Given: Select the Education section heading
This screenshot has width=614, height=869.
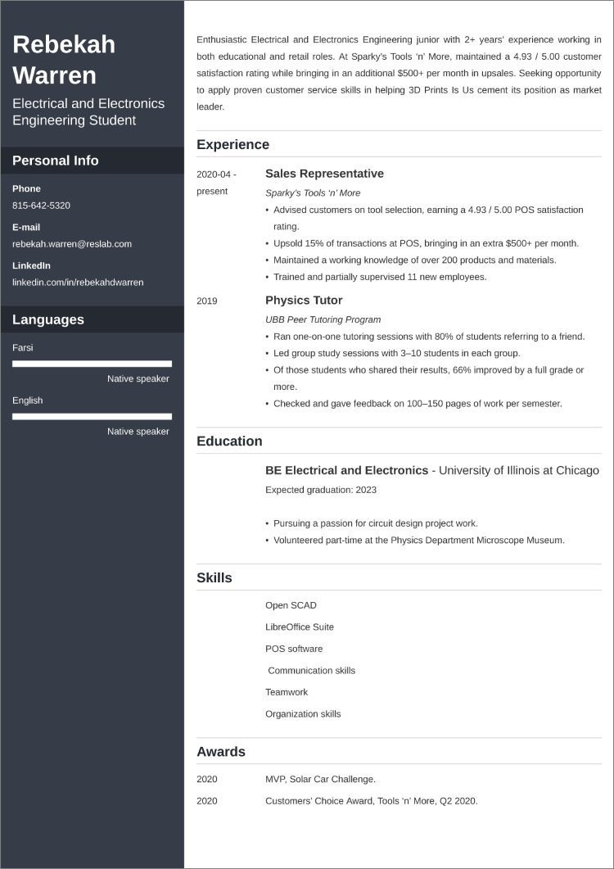Looking at the screenshot, I should [x=229, y=441].
